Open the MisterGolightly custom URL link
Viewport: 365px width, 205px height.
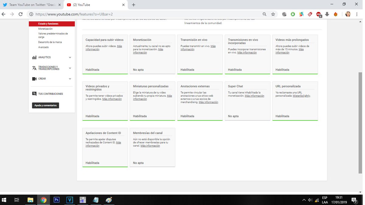tap(301, 96)
